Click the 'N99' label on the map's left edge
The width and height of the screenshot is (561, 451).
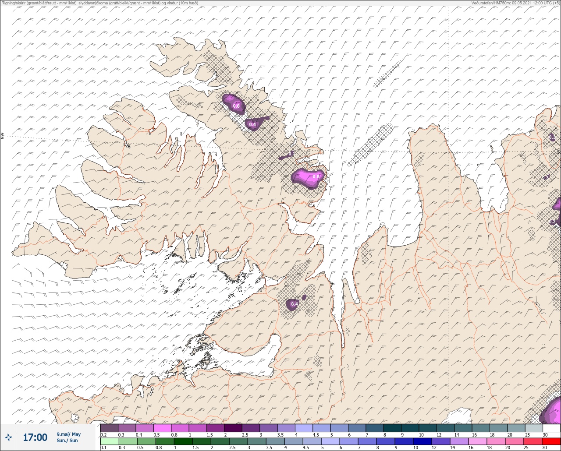tap(2, 136)
